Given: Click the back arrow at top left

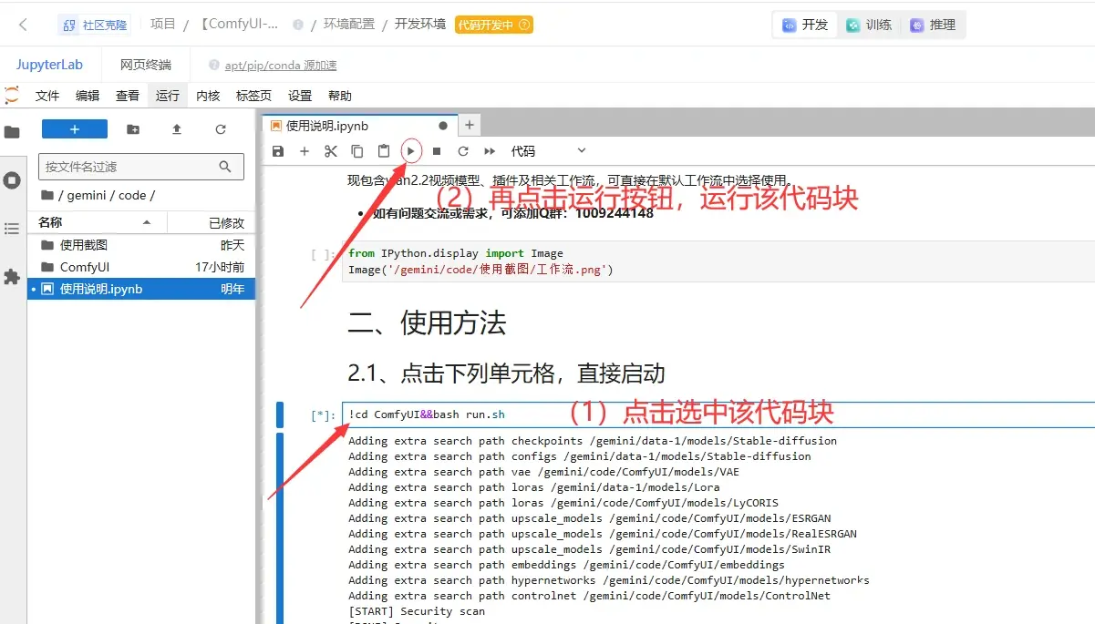Looking at the screenshot, I should [x=24, y=25].
